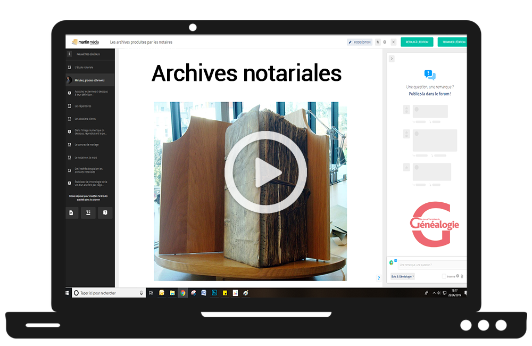The image size is (532, 346).
Task: Click the taskbar clock showing 16:17
Action: coord(455,293)
